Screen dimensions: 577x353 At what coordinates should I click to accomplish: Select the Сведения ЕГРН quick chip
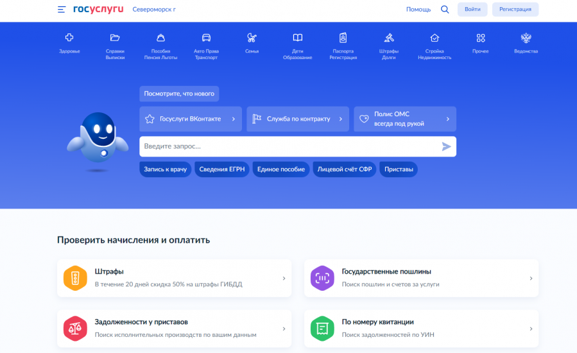pyautogui.click(x=222, y=169)
